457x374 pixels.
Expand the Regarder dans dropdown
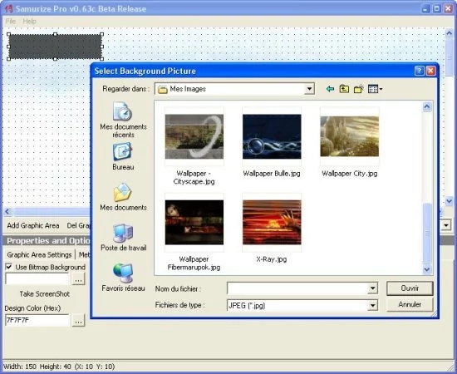(309, 89)
